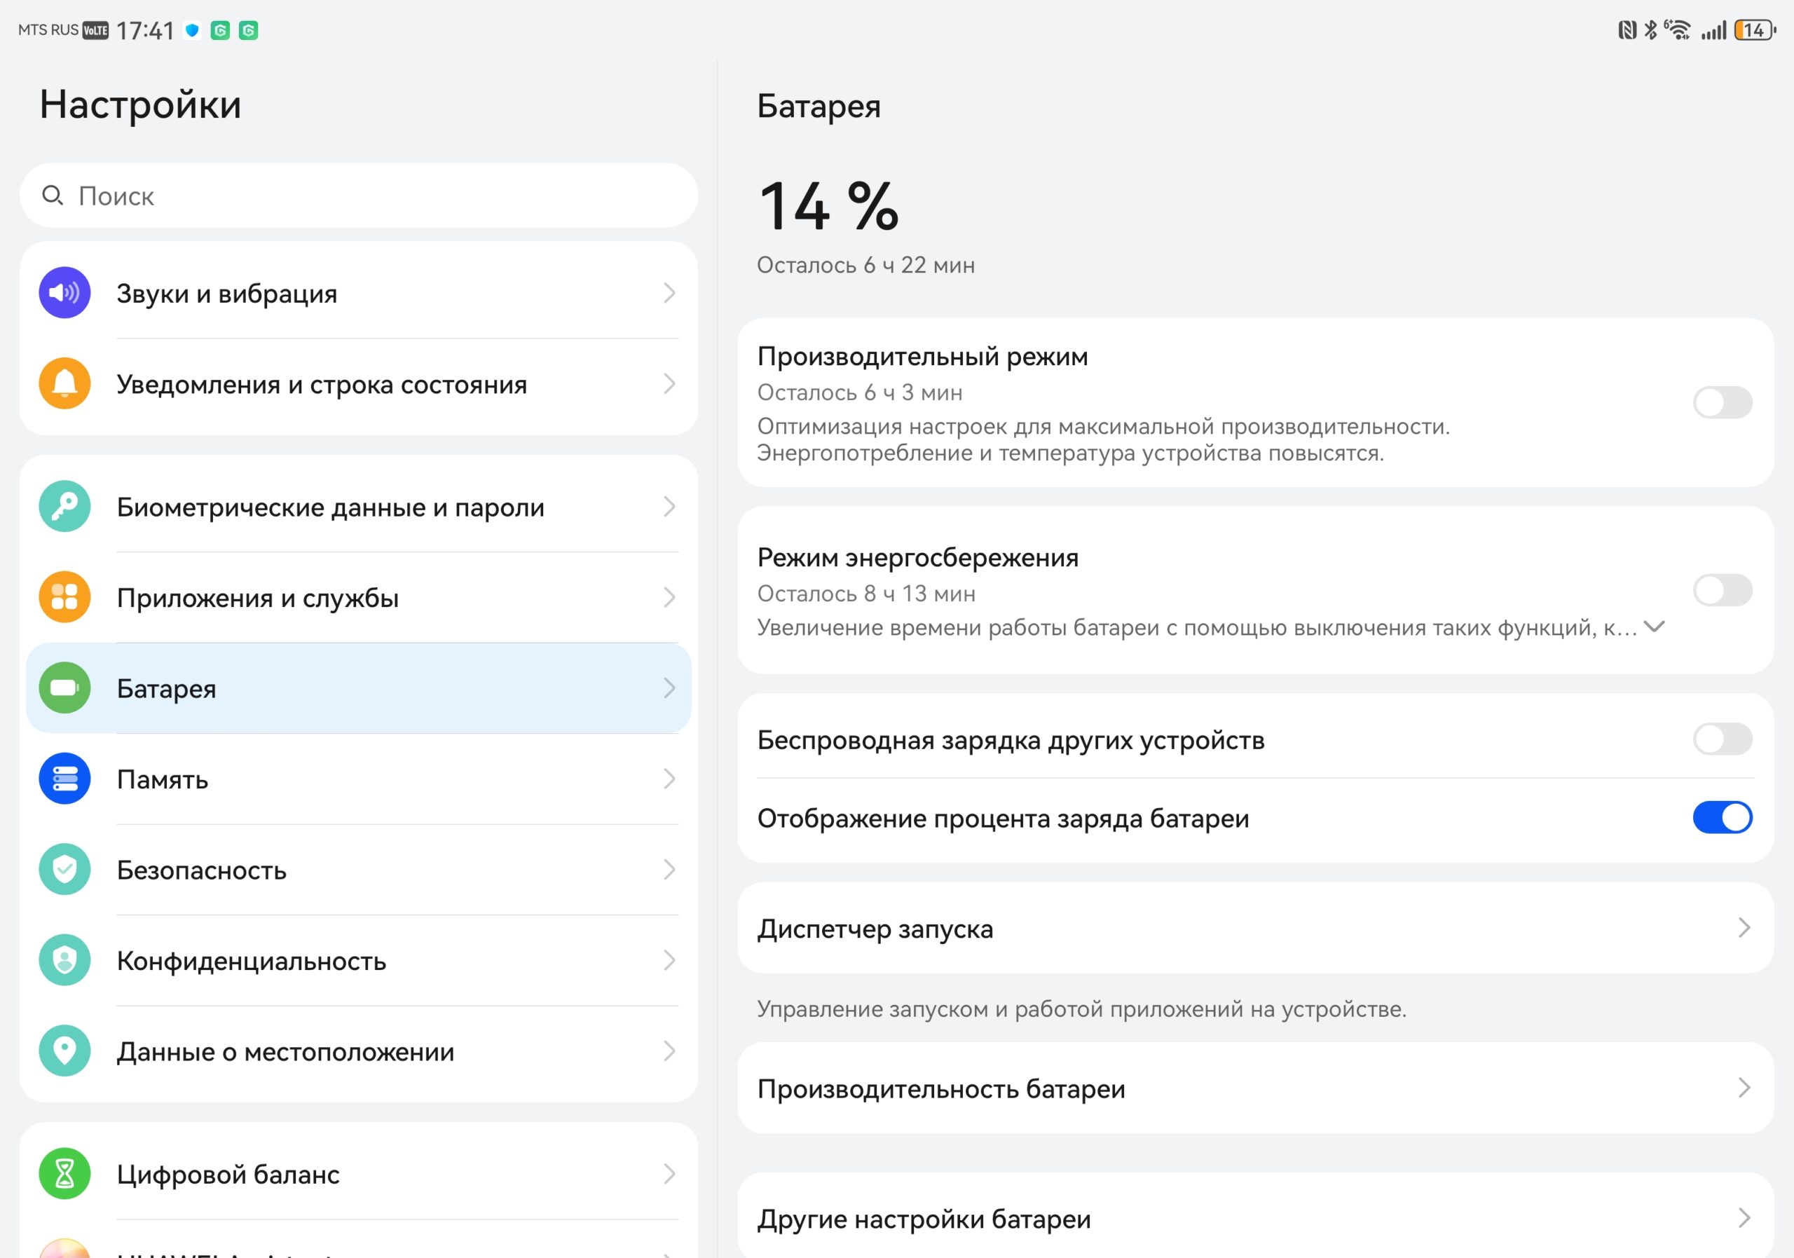
Task: Enable Производительный режим switch
Action: coord(1722,402)
